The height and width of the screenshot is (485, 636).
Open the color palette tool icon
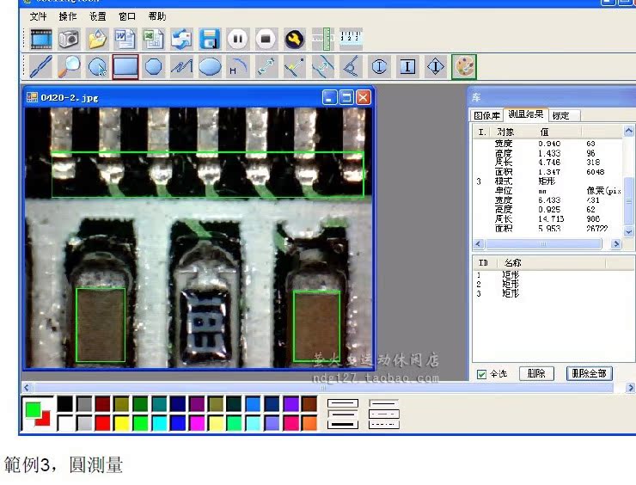click(464, 66)
